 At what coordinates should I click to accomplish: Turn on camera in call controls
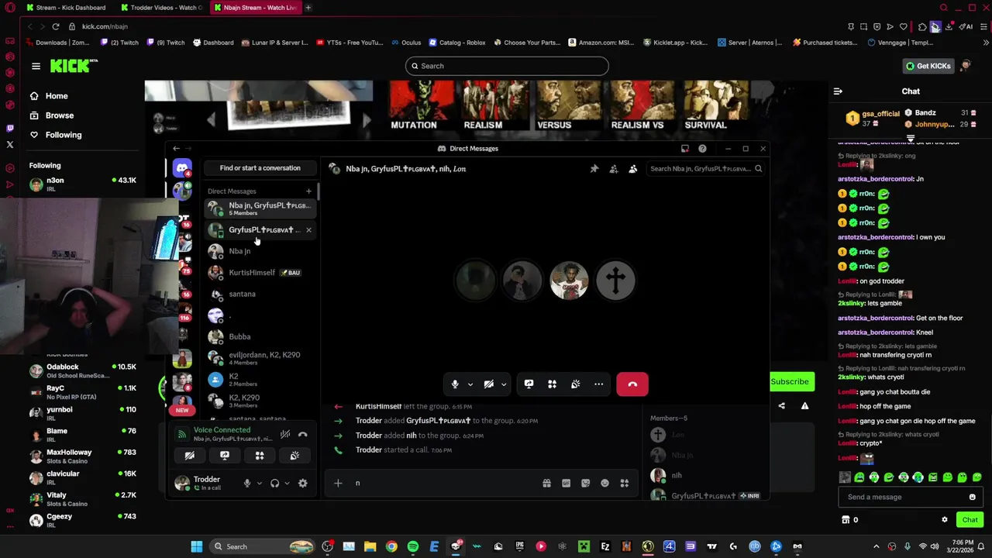(x=488, y=384)
